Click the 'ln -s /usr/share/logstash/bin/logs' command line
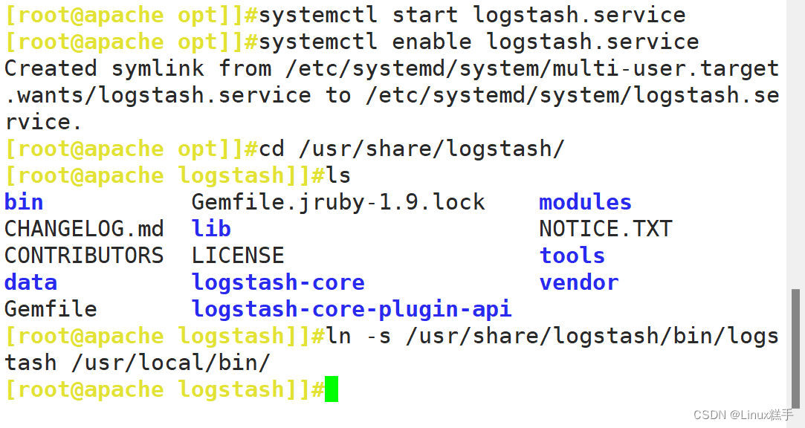The height and width of the screenshot is (428, 805). (552, 336)
